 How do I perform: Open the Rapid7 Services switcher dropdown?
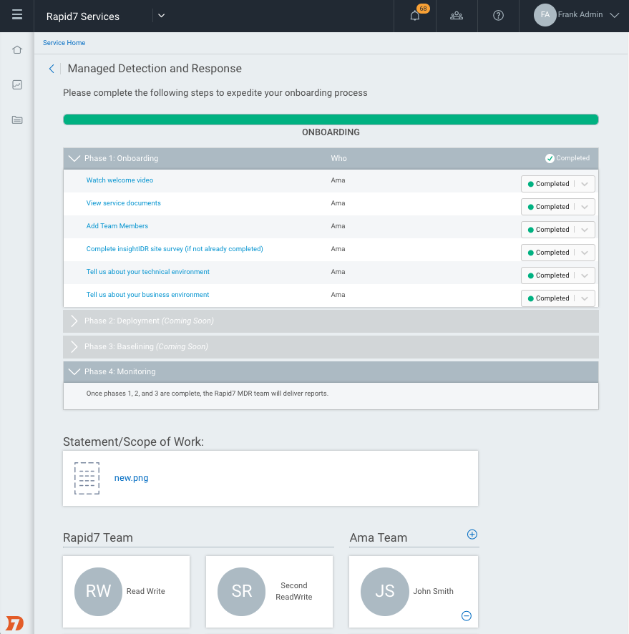[x=161, y=16]
